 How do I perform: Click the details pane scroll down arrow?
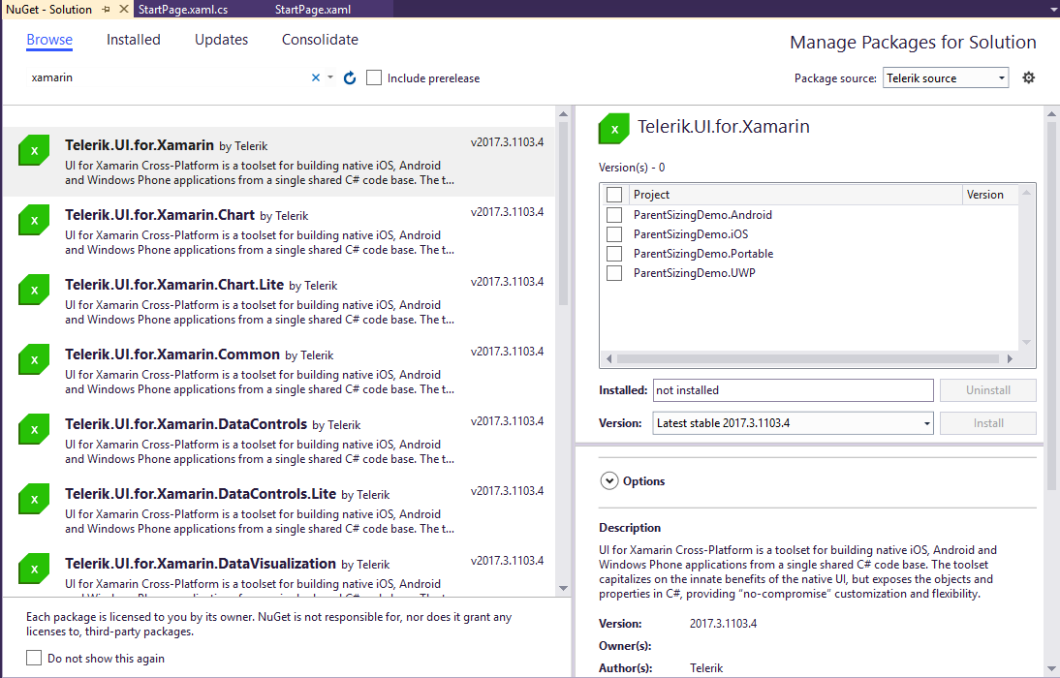1051,669
